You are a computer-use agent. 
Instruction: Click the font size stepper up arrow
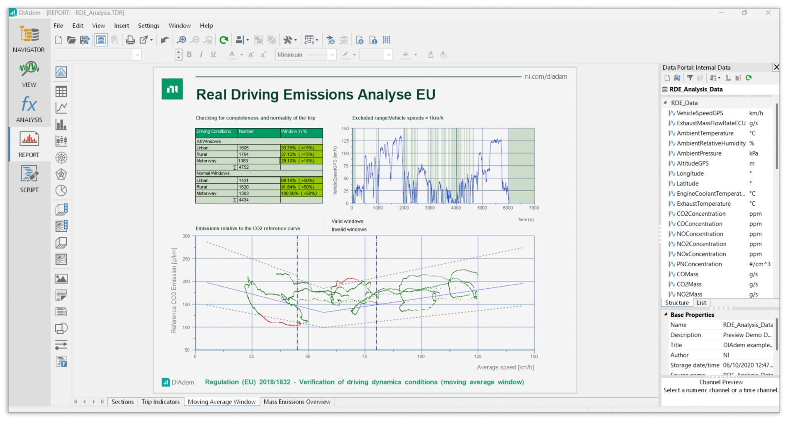[x=179, y=52]
